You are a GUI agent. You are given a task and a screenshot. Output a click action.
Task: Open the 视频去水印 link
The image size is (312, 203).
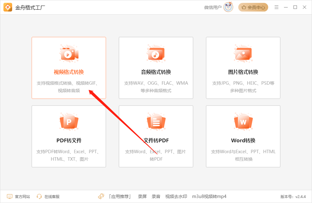pyautogui.click(x=176, y=197)
